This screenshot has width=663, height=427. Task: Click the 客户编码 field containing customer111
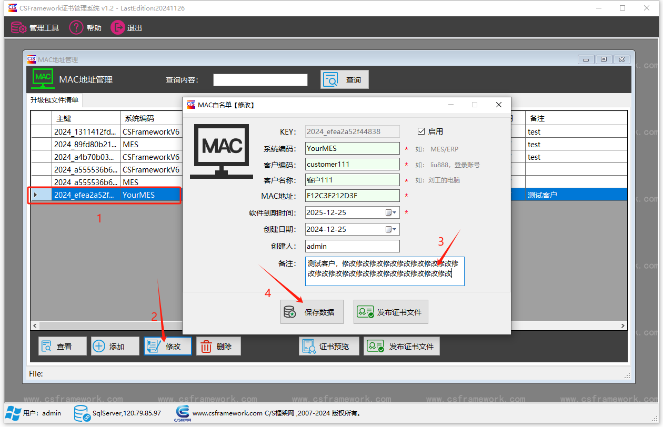[352, 164]
